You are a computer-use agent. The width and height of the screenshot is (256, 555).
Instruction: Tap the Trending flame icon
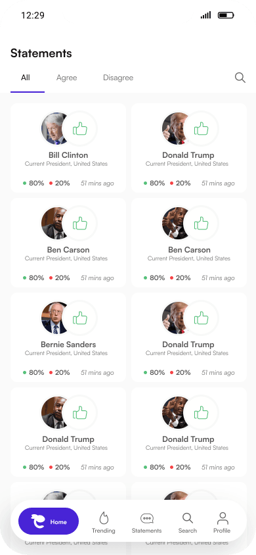coord(104,518)
